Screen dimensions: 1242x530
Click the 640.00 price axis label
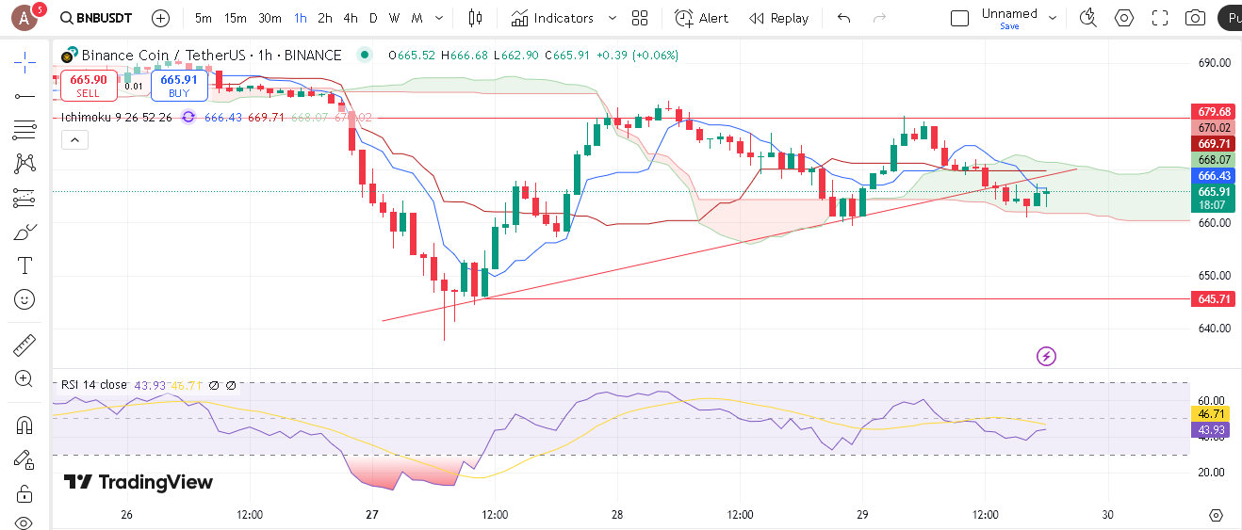(1214, 329)
